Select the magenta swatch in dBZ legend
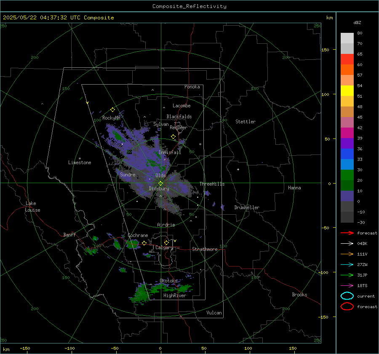The width and height of the screenshot is (379, 354). (347, 133)
